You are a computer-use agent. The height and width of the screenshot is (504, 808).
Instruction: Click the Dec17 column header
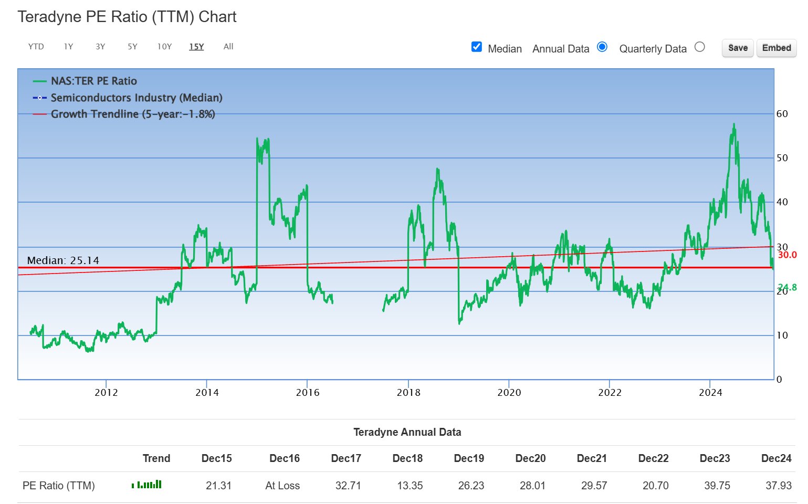346,458
